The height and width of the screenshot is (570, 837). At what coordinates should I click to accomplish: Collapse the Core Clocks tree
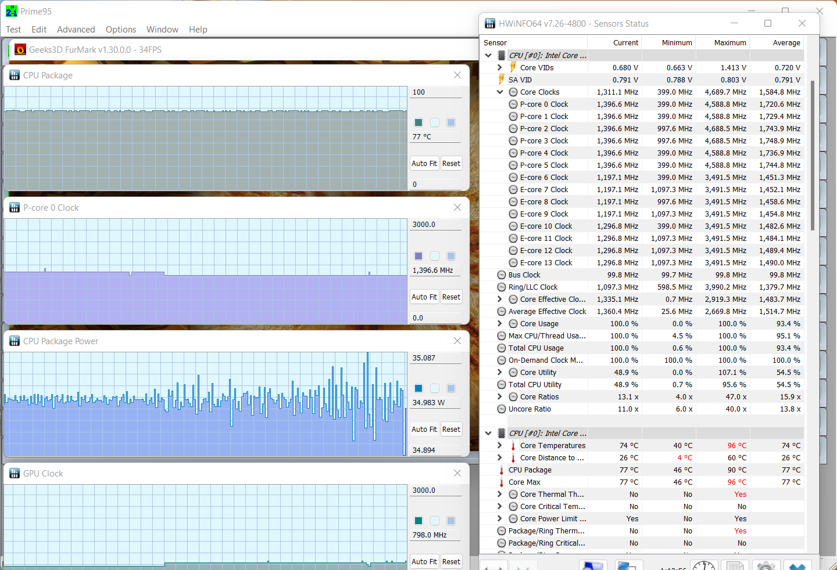(500, 92)
